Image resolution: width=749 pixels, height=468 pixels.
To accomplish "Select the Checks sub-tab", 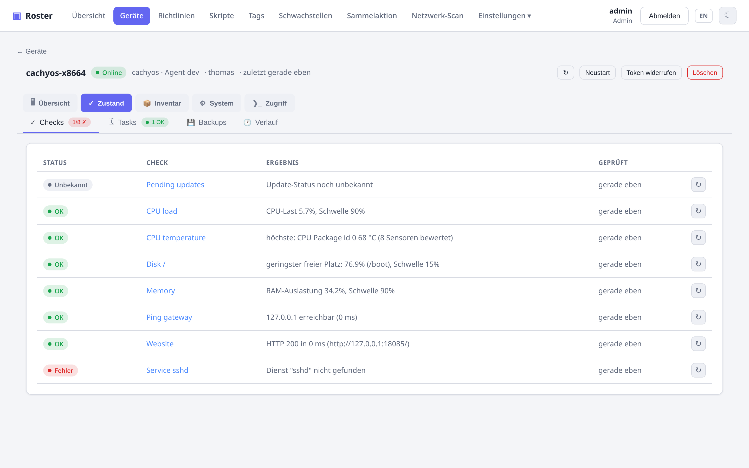I will 61,122.
